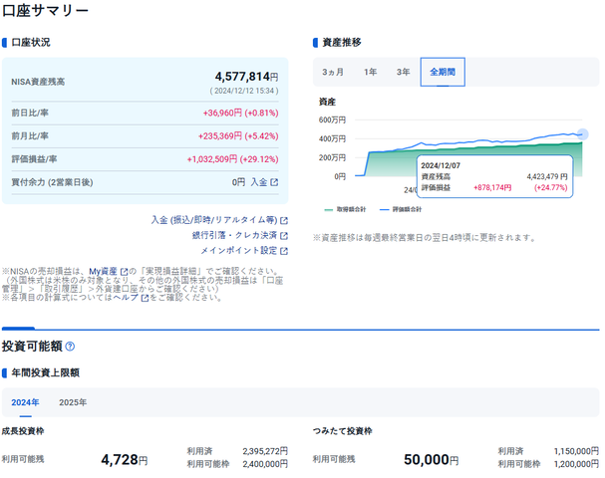The height and width of the screenshot is (478, 605).
Task: Click tooltip 資産残高 value 4,423,479 円
Action: coord(547,177)
